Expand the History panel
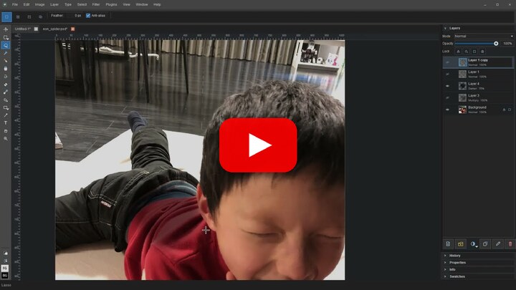This screenshot has width=516, height=290. point(445,256)
